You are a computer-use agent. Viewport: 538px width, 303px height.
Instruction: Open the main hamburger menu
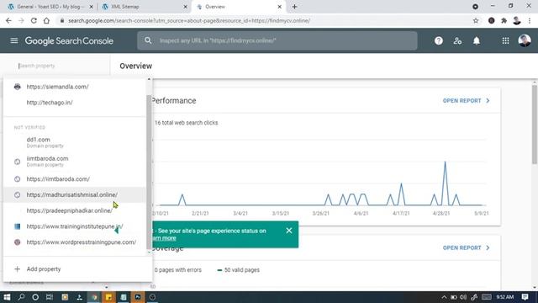tap(14, 40)
